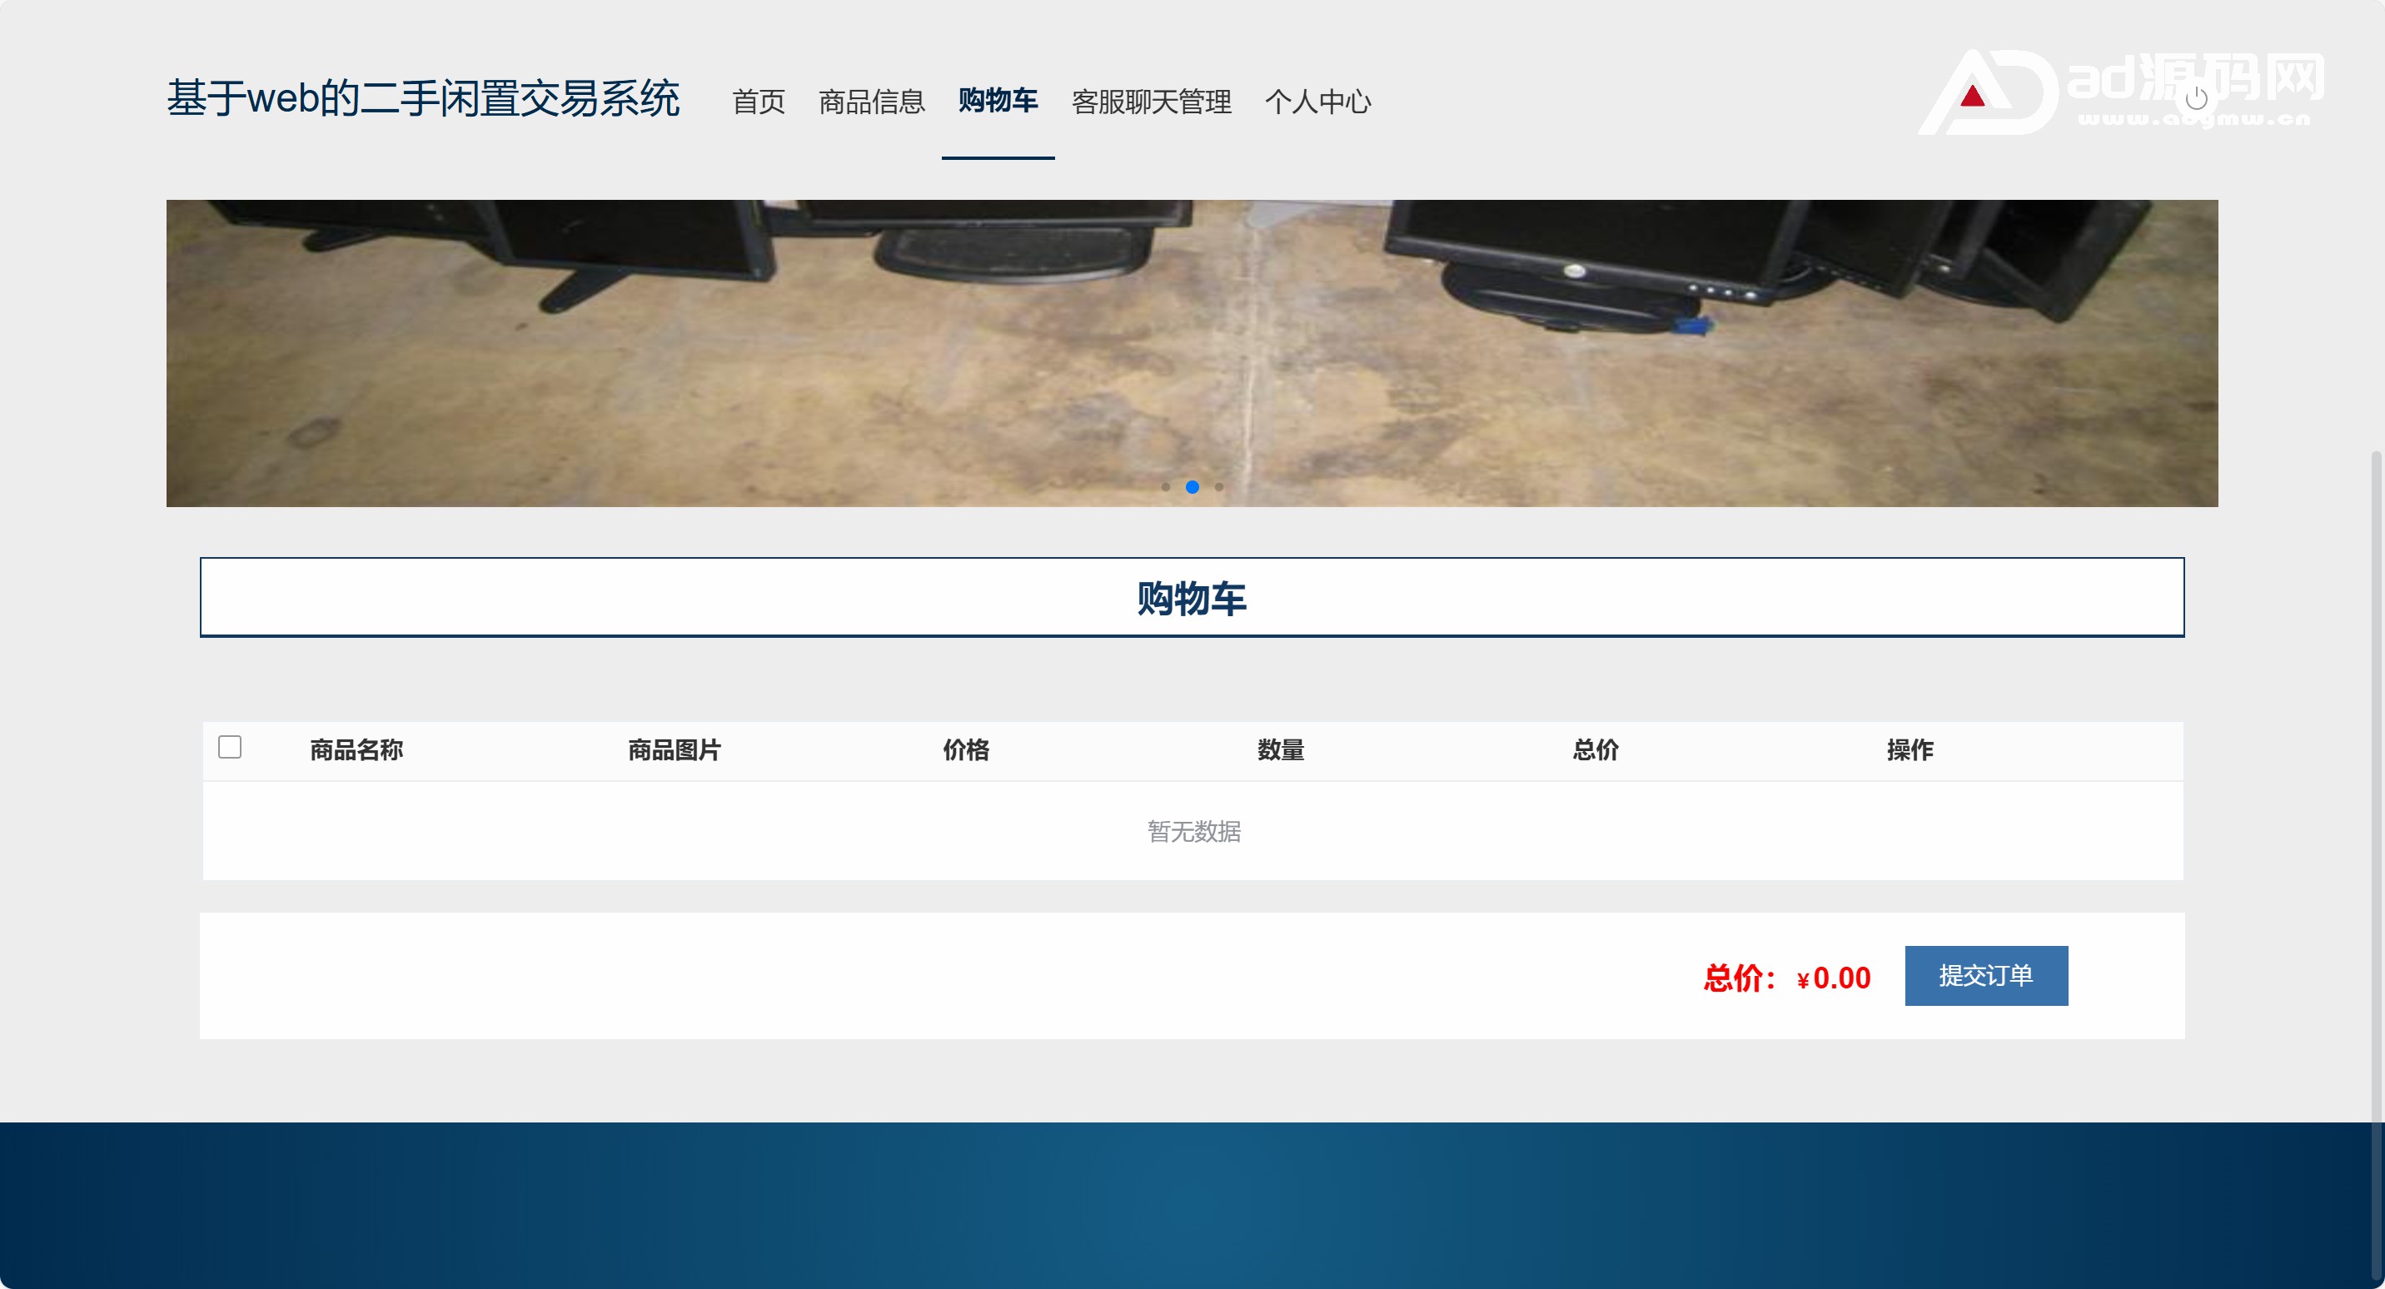Screen dimensions: 2385x1289
Task: Go to 商品信息 menu item
Action: [871, 101]
